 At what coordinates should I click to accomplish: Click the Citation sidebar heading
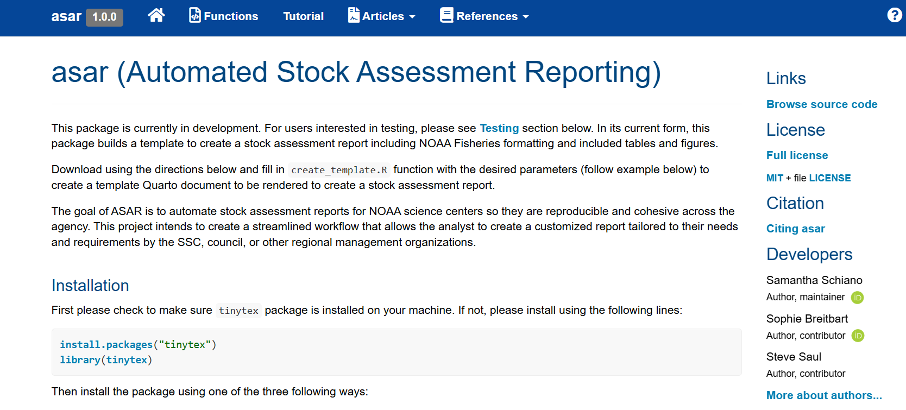click(x=795, y=203)
